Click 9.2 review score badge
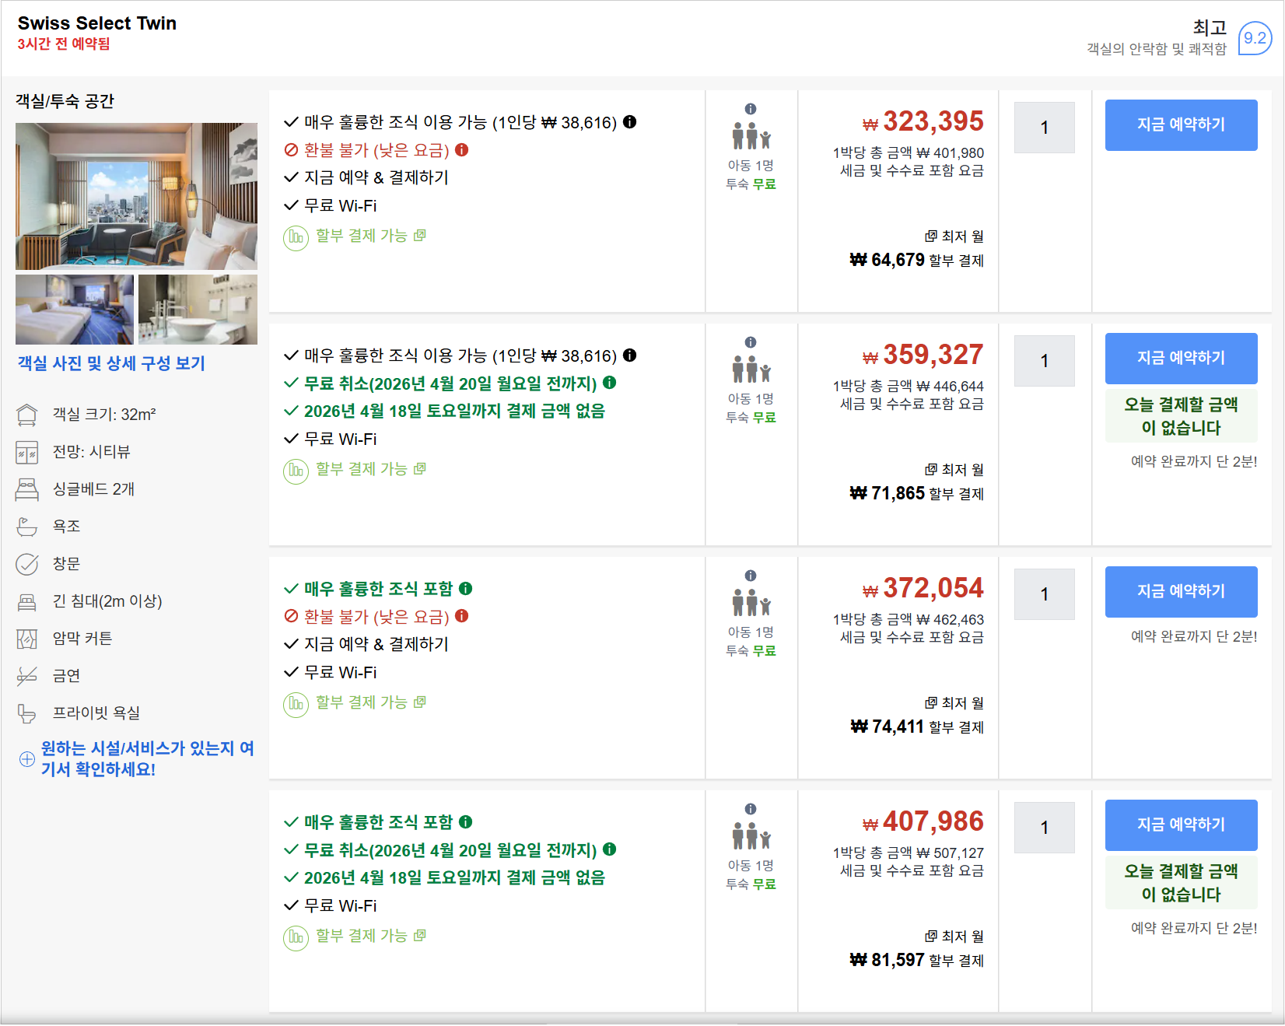This screenshot has height=1026, width=1285. 1255,38
